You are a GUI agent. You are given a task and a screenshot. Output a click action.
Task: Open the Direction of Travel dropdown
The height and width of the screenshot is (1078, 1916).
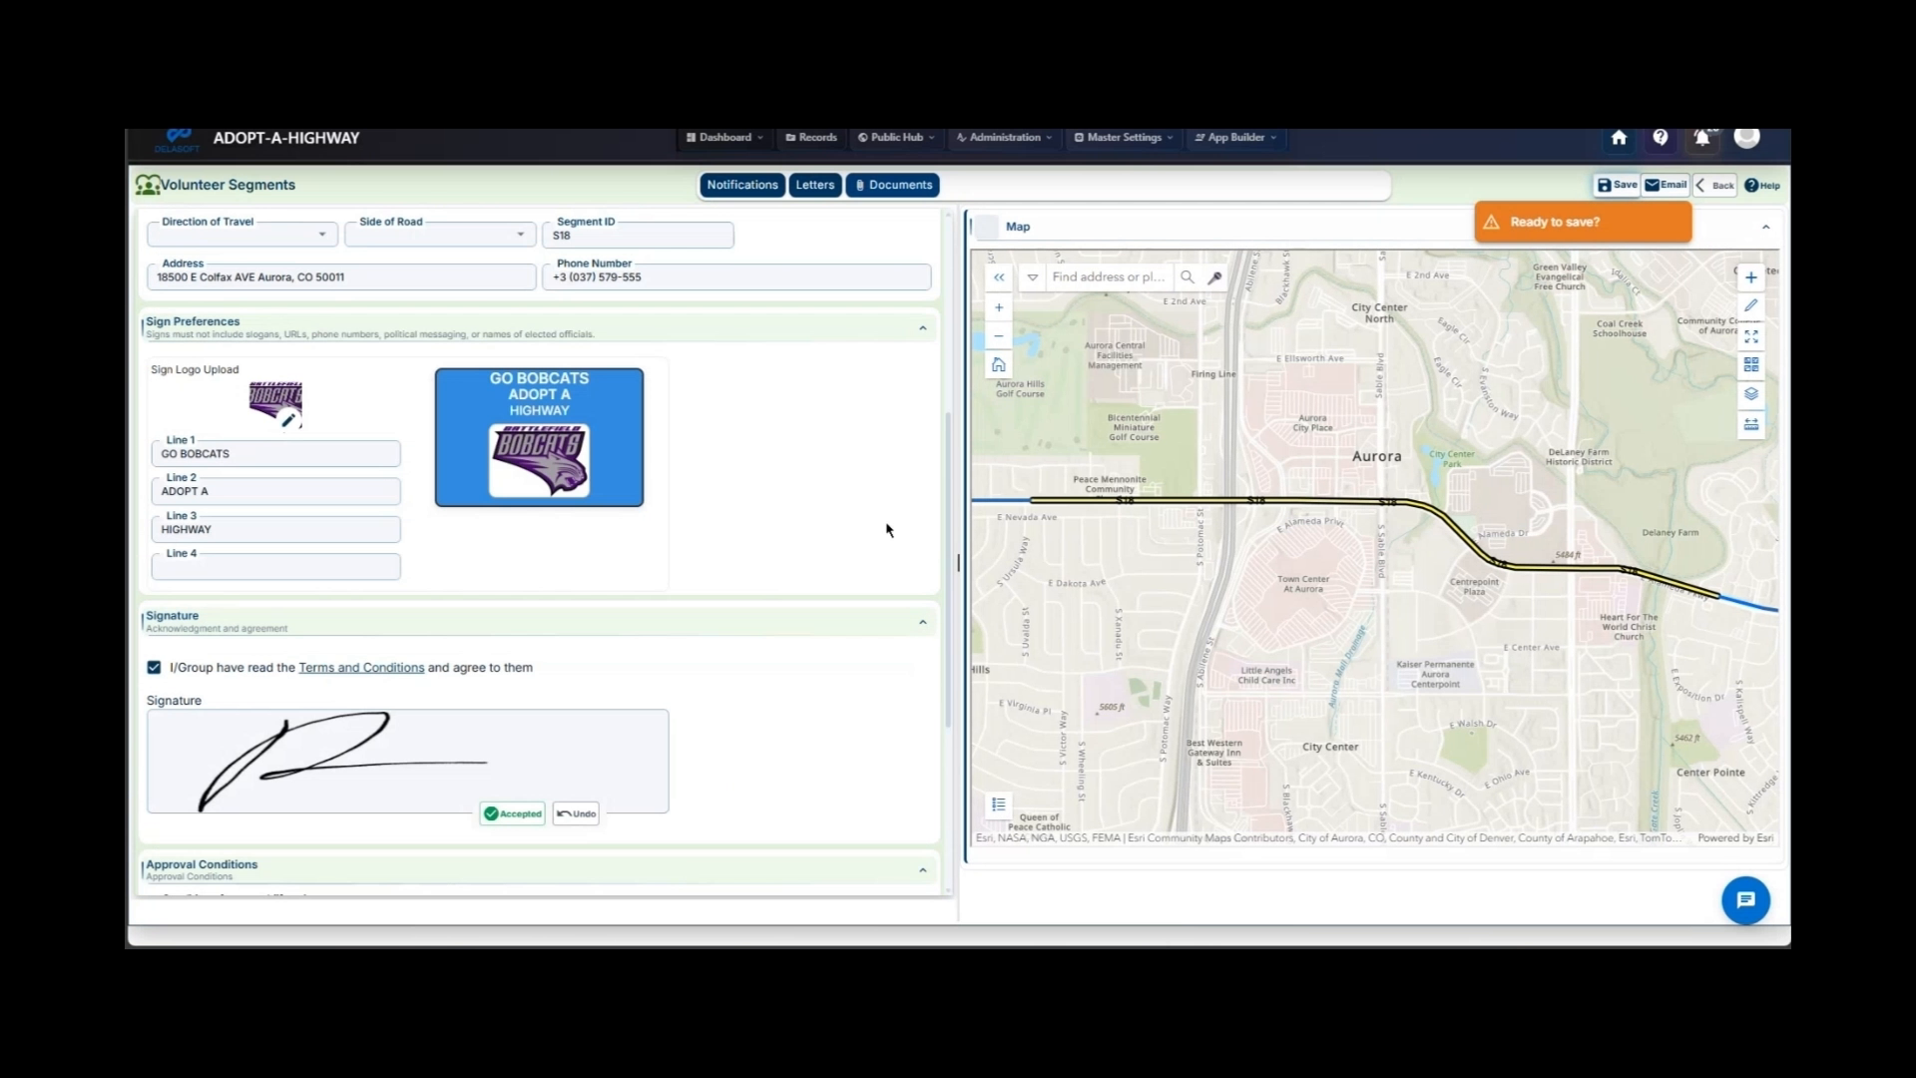[x=321, y=234]
